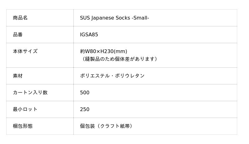Select the SUS Japanese Socks -Small- text
The image size is (249, 144).
click(x=114, y=18)
